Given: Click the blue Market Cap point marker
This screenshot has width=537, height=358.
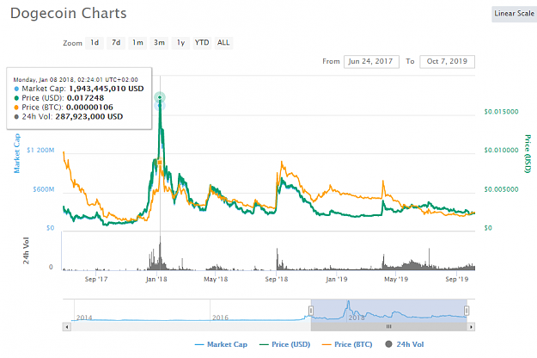Looking at the screenshot, I should pos(160,106).
